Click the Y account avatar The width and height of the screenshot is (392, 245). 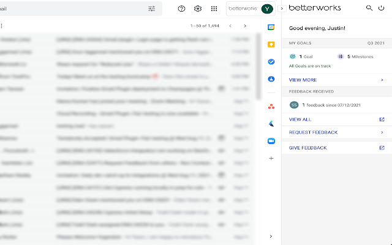267,9
